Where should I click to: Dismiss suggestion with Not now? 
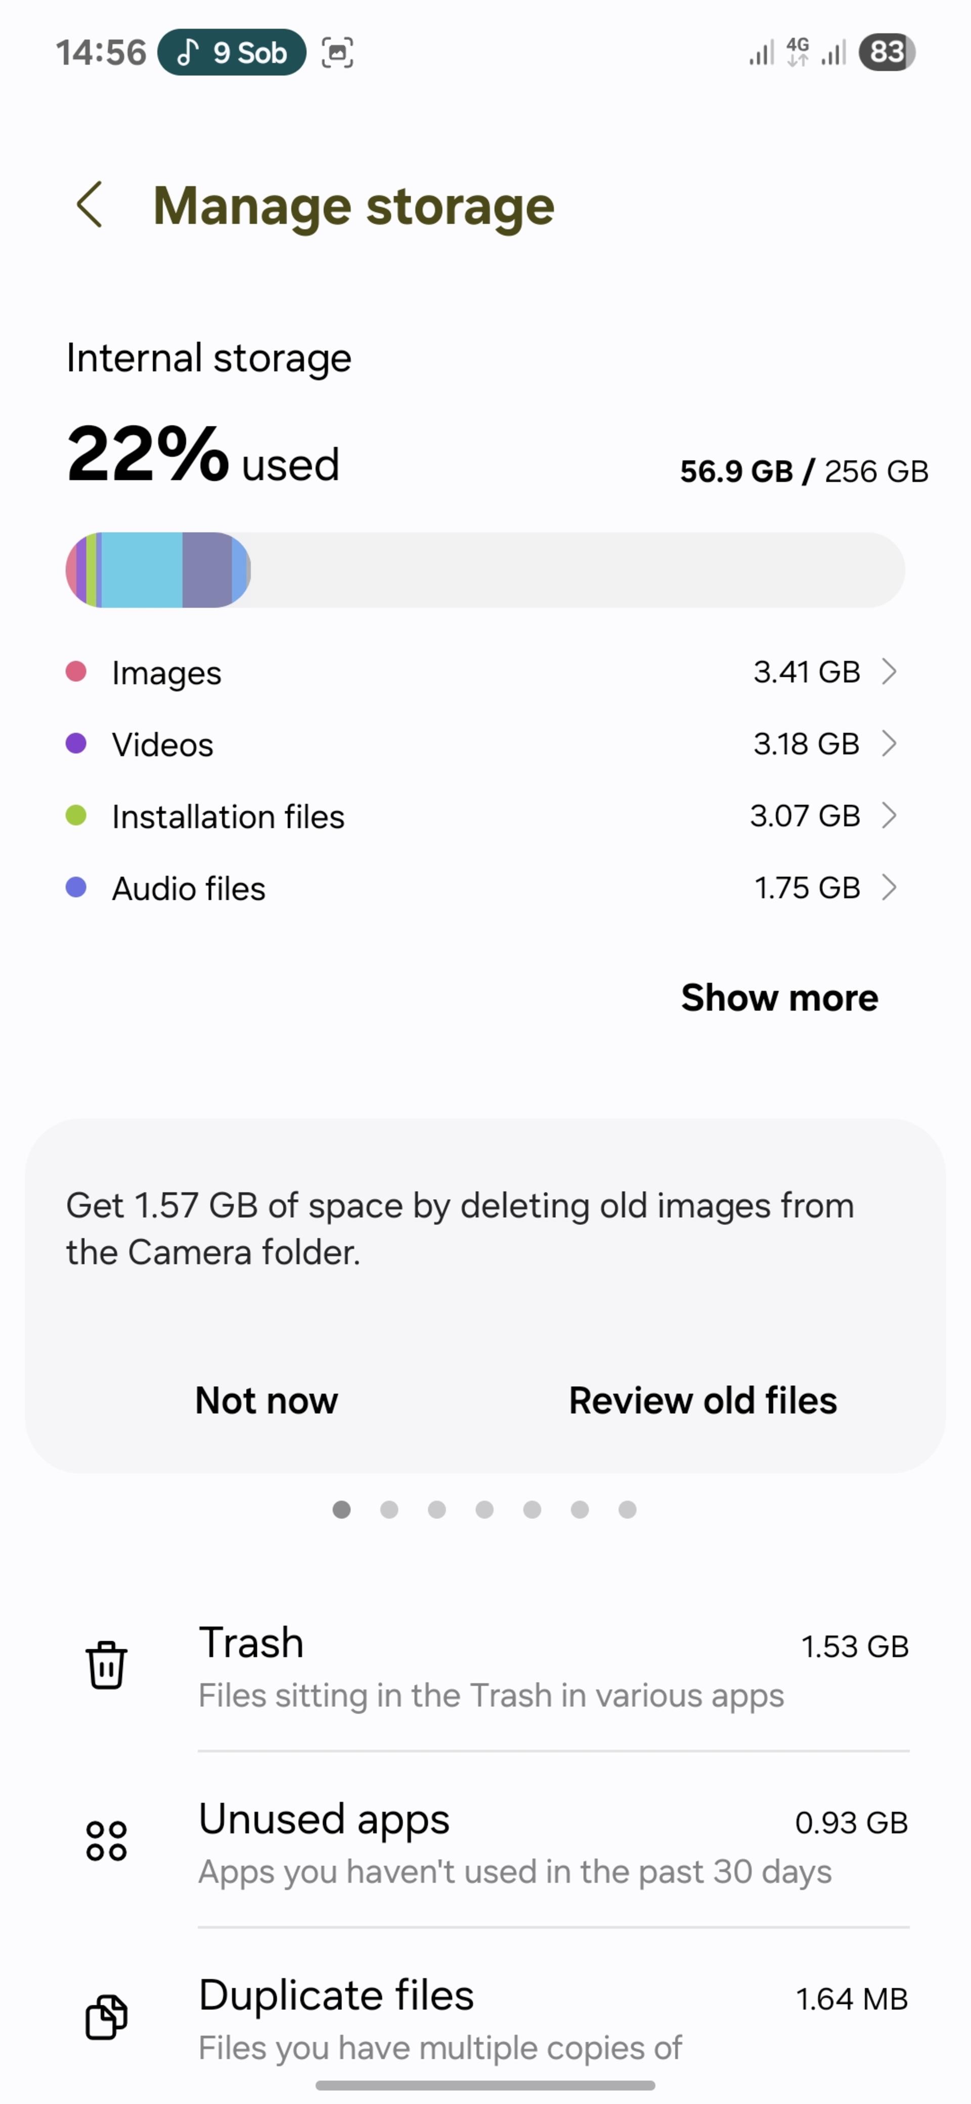click(x=266, y=1400)
